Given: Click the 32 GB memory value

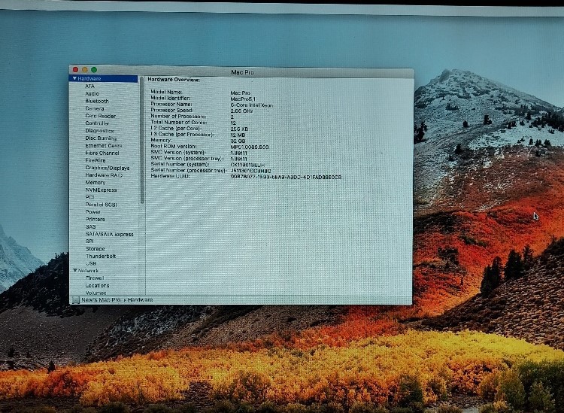Looking at the screenshot, I should coord(238,141).
